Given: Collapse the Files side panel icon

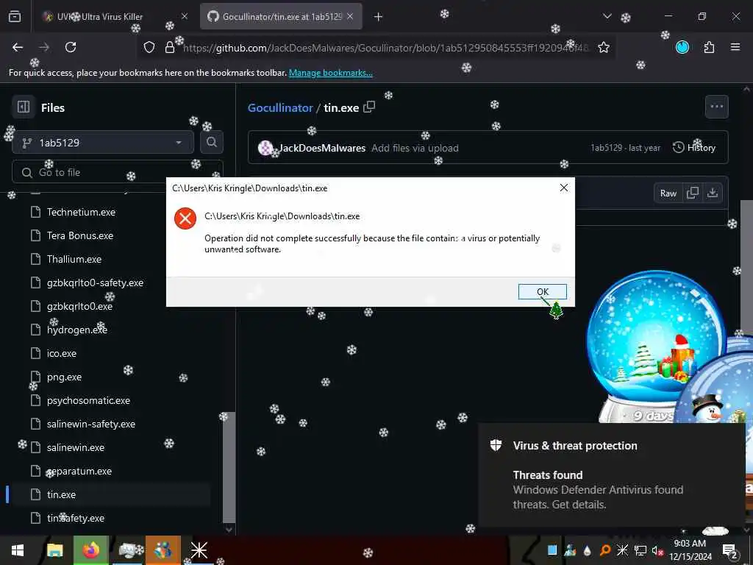Looking at the screenshot, I should tap(23, 107).
